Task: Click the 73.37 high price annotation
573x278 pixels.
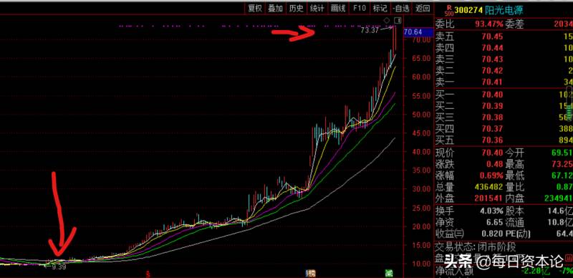Action: coord(370,31)
